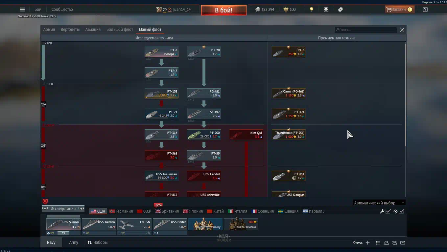The width and height of the screenshot is (447, 252).
Task: Choose the Израиль nation
Action: [x=314, y=211]
